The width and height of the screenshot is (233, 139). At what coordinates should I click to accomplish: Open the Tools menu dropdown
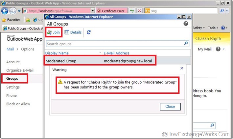pos(213,28)
